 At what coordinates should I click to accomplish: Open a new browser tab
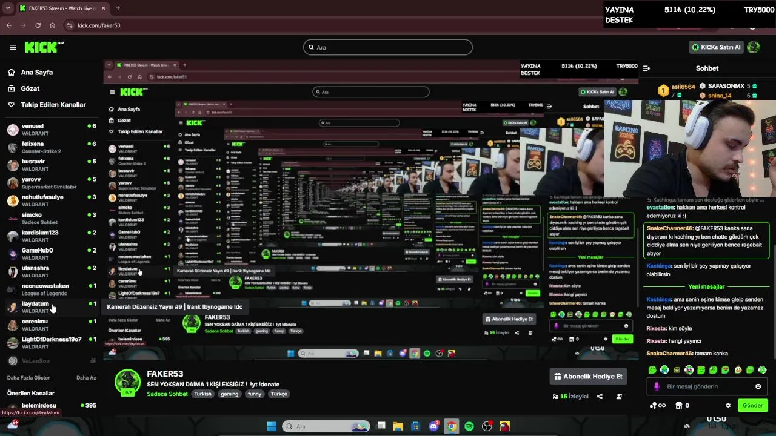click(118, 8)
